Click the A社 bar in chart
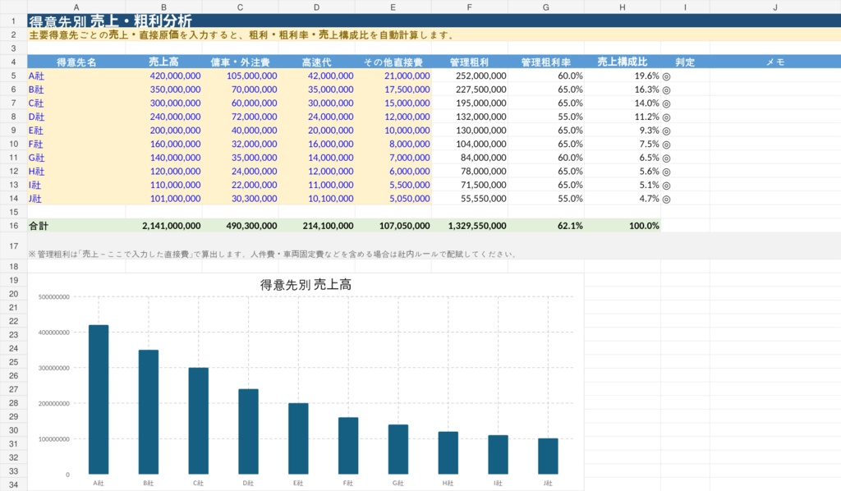The width and height of the screenshot is (841, 491). [99, 399]
